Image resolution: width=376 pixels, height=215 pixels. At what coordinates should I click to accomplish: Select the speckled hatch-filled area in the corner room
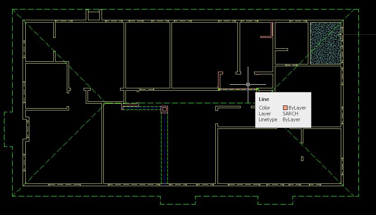(325, 43)
